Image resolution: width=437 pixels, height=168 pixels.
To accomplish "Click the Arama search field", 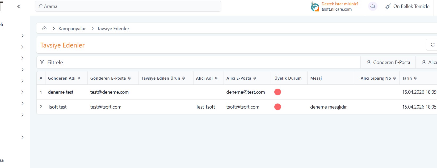I will (128, 6).
